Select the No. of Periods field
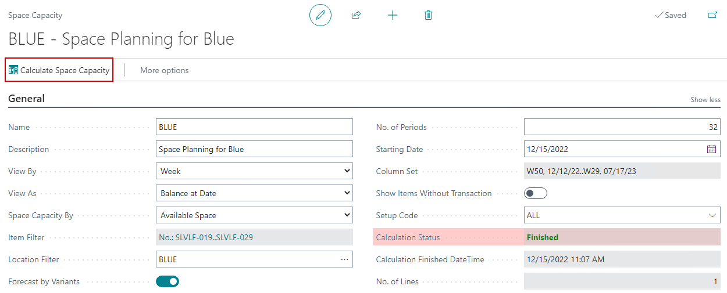The height and width of the screenshot is (293, 727). tap(622, 127)
